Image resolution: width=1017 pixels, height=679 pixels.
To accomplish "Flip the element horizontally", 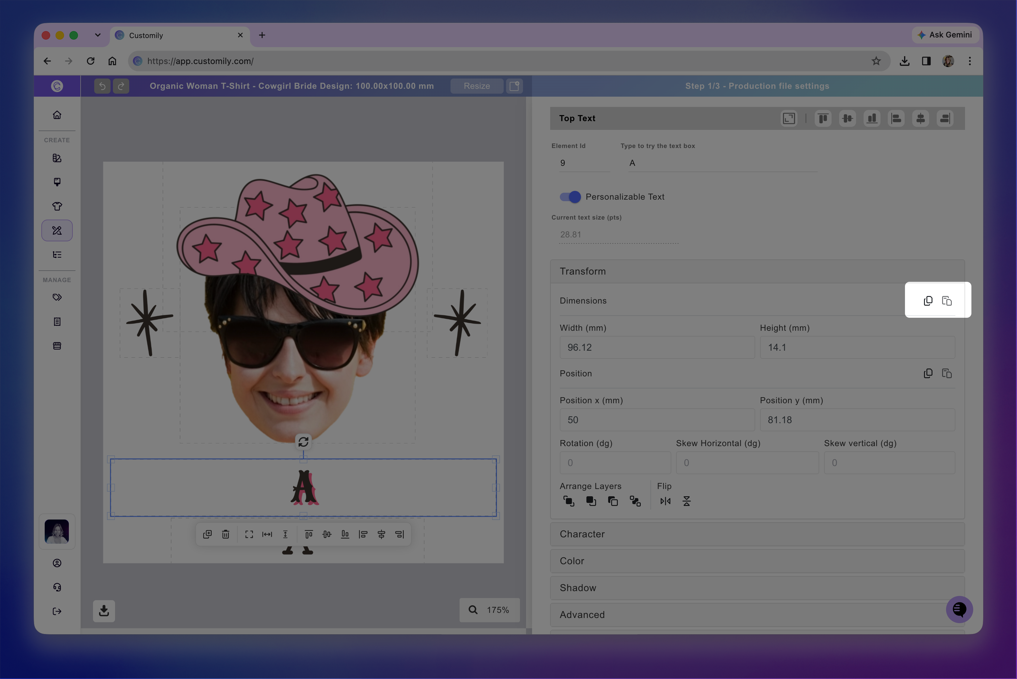I will tap(666, 501).
